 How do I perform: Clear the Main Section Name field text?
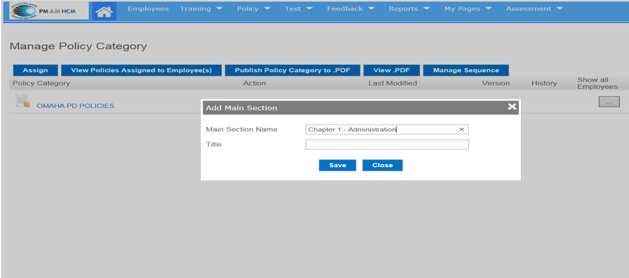(461, 129)
